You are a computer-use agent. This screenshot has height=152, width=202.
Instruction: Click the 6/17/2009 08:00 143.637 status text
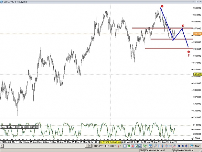point(152,150)
